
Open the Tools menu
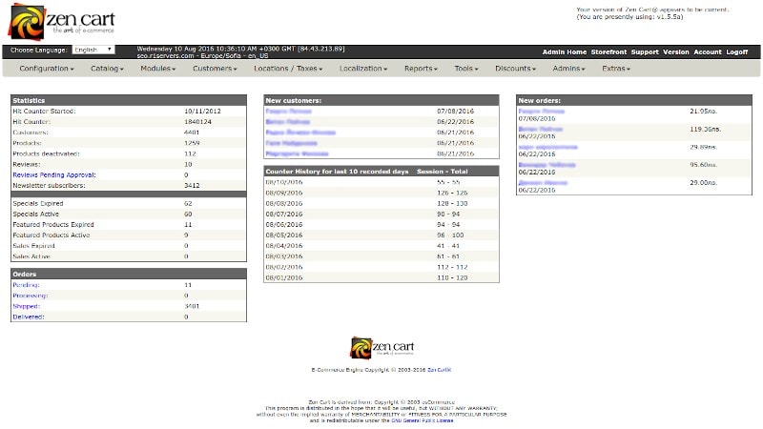pos(465,69)
